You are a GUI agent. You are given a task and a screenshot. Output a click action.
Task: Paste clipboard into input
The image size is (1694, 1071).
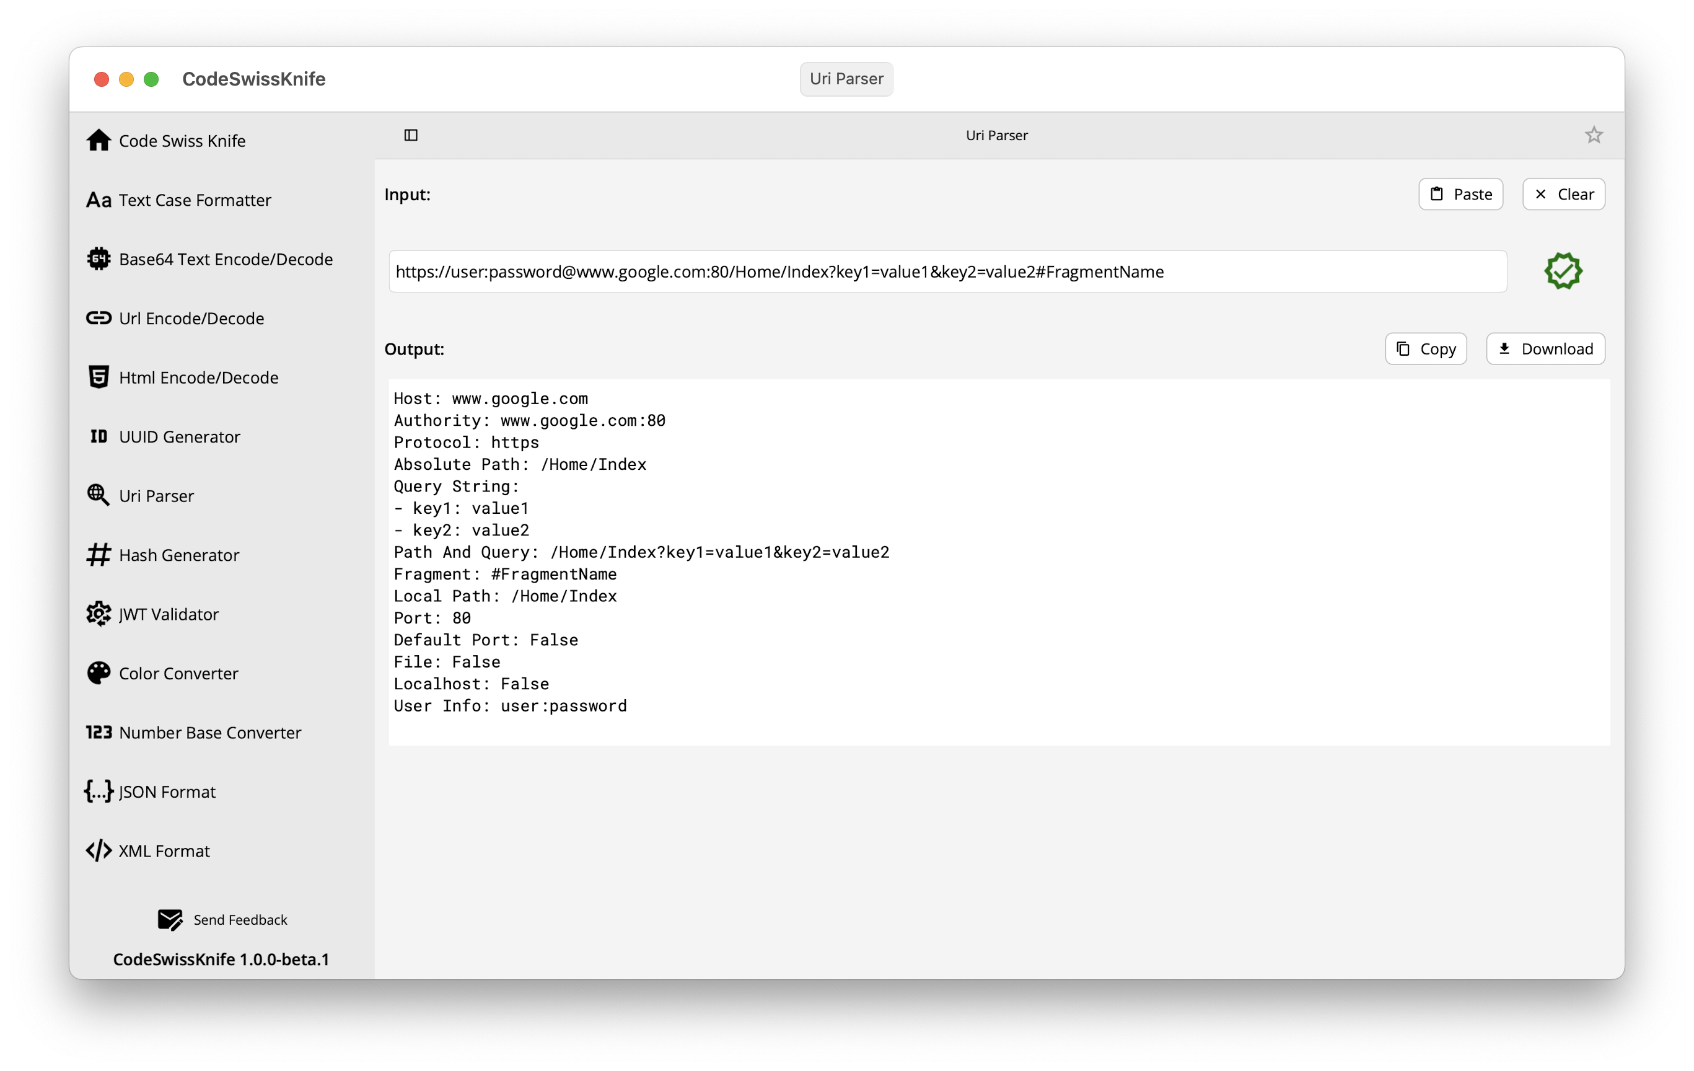click(x=1460, y=194)
